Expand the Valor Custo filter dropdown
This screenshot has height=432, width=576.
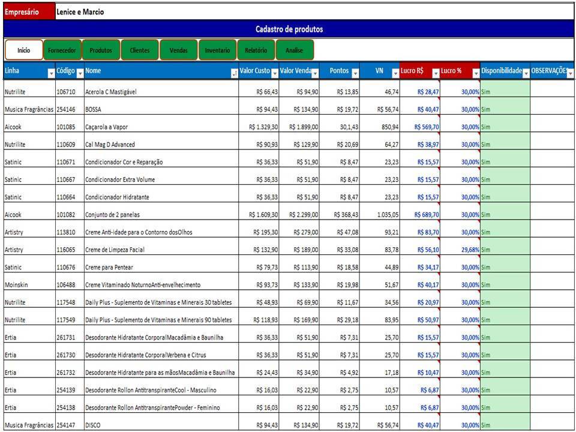[x=275, y=74]
